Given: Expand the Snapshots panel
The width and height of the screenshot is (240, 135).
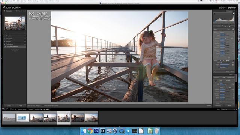Looking at the screenshot, I should tap(4, 39).
